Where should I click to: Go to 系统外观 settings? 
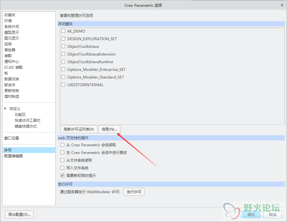[12, 27]
